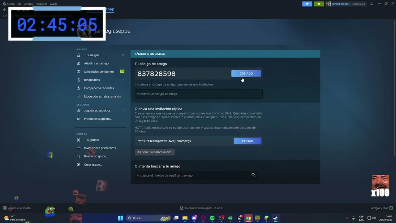Click the invite link URL text
This screenshot has width=396, height=223.
click(164, 141)
